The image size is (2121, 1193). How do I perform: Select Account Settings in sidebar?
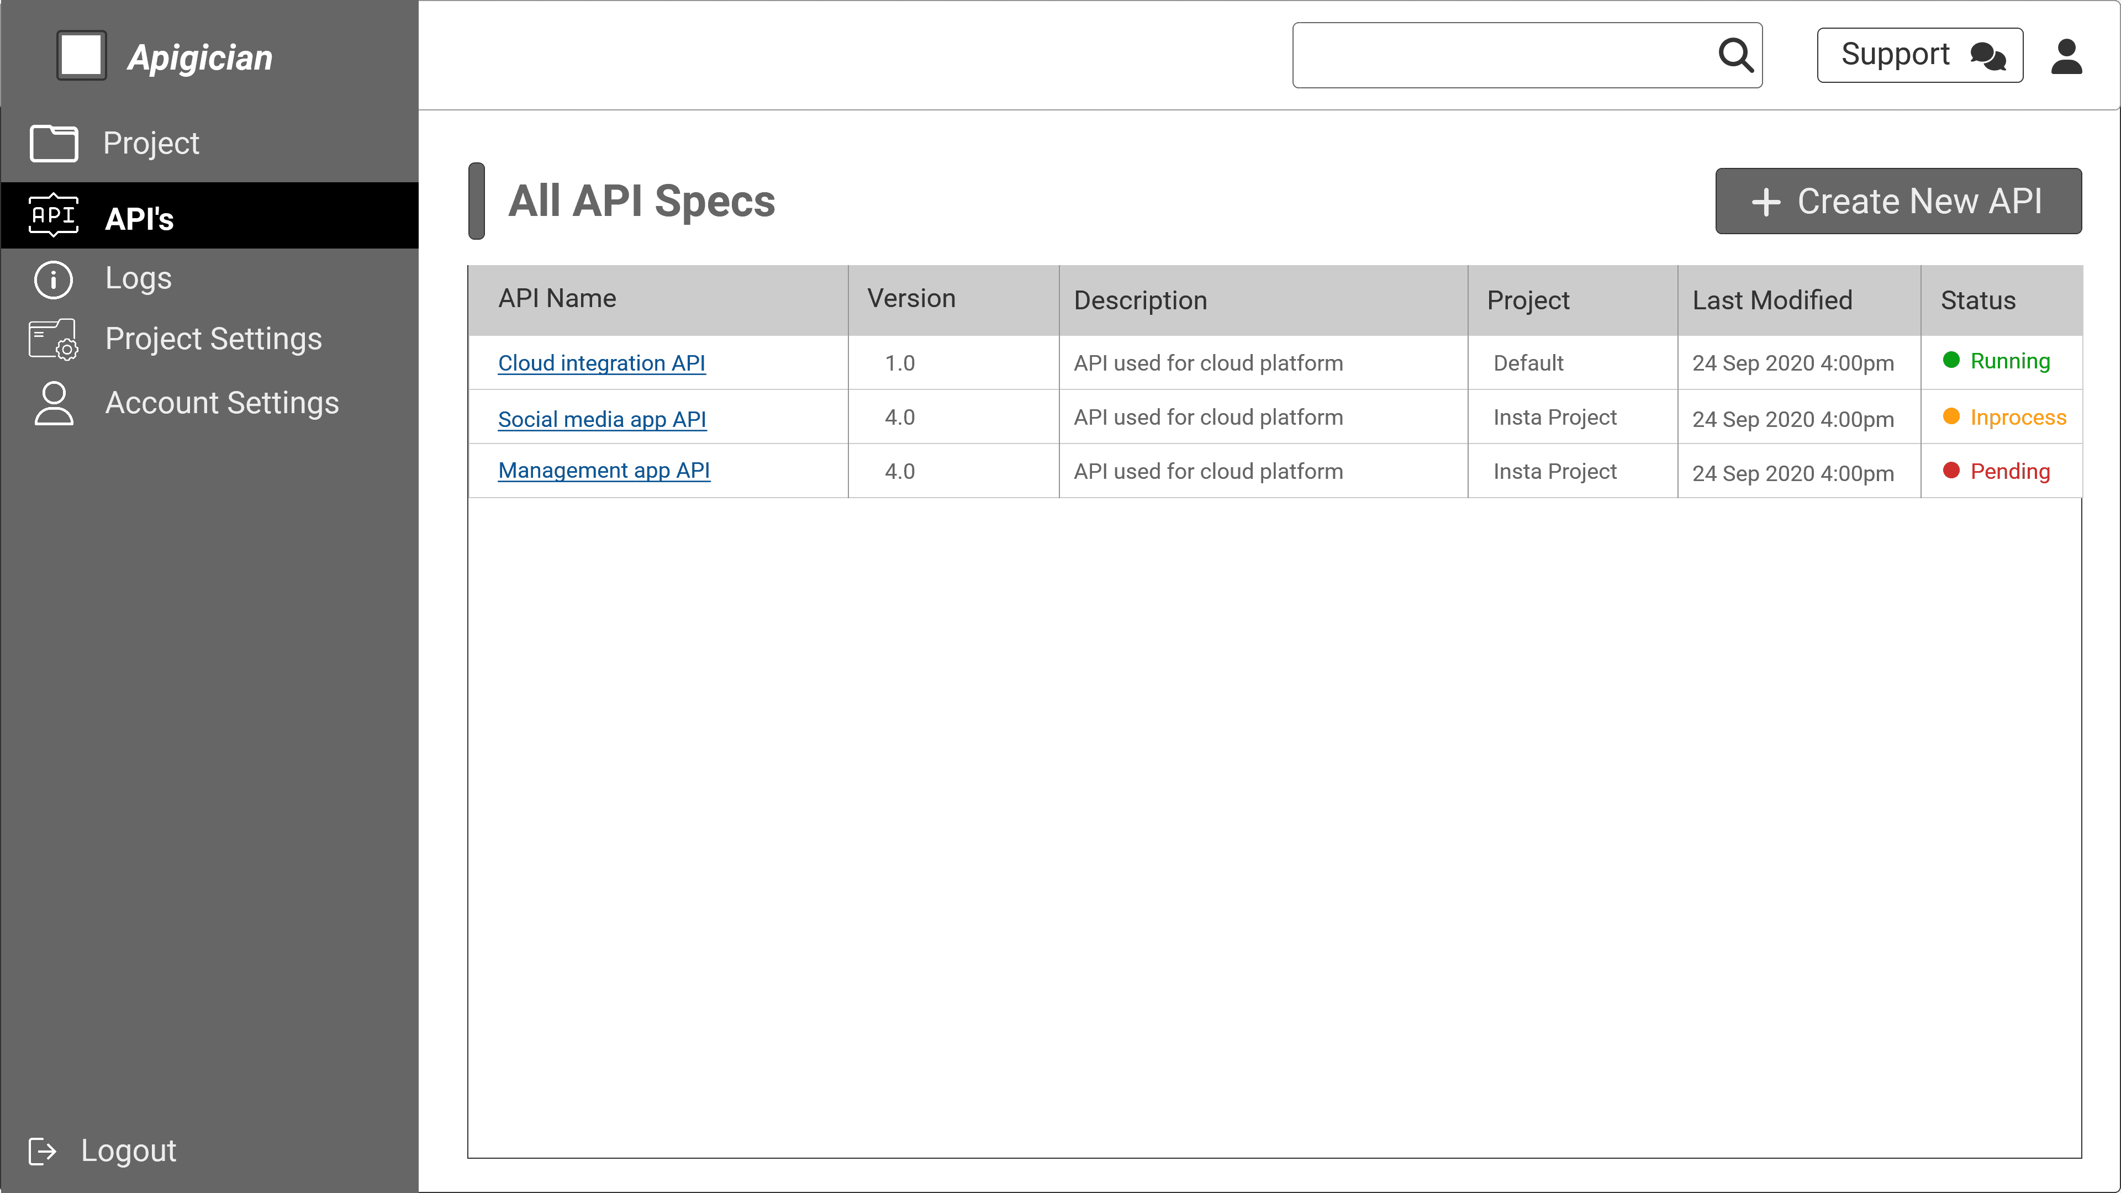click(x=221, y=403)
